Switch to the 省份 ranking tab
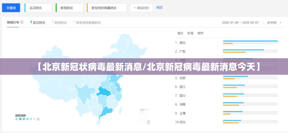288x133 pixels. (x=180, y=33)
